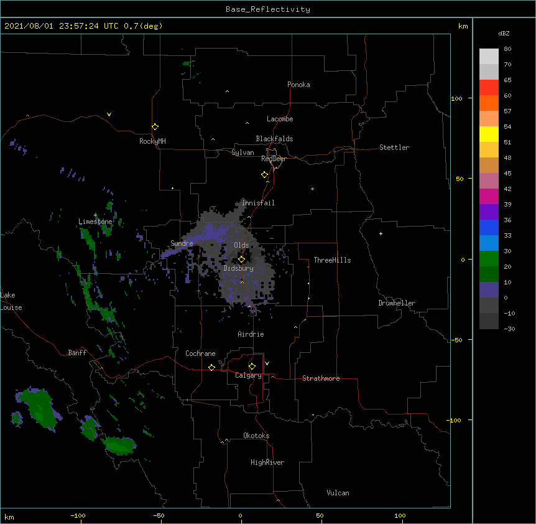Select the Stettler label
Screen dimensions: 536x524
(394, 147)
